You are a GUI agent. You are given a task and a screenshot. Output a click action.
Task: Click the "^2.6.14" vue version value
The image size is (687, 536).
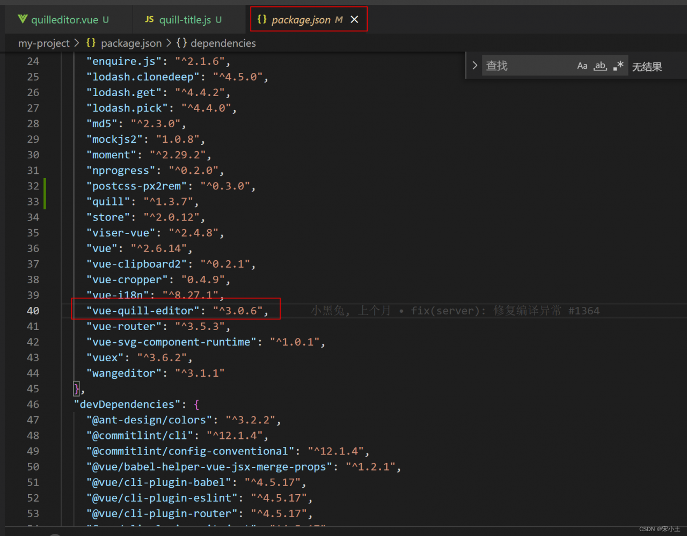[x=158, y=248]
